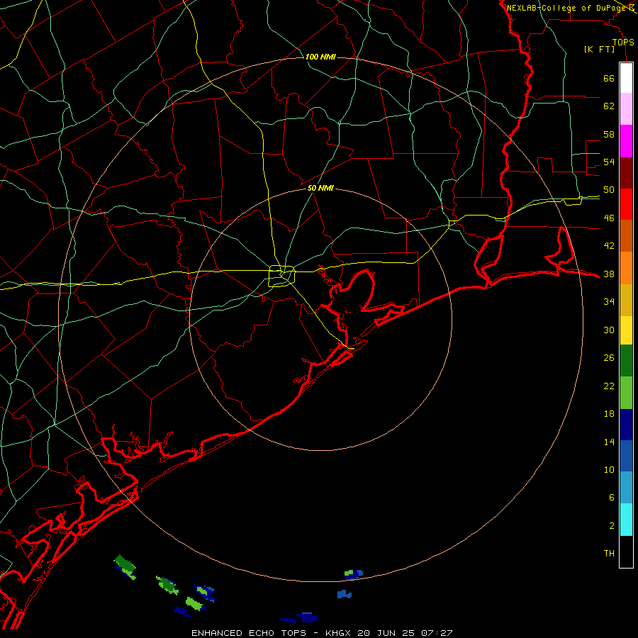638x638 pixels.
Task: Click the Houston beltway loop at radar center
Action: 282,276
